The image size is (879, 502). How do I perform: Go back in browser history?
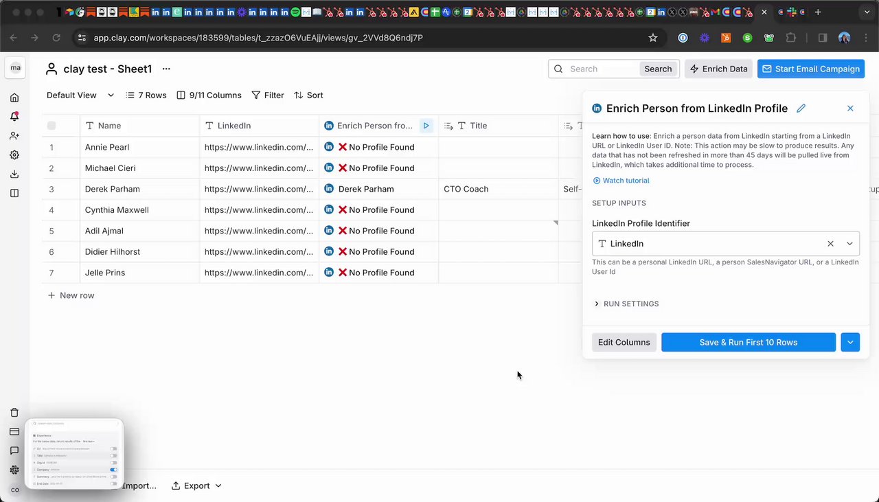[14, 38]
